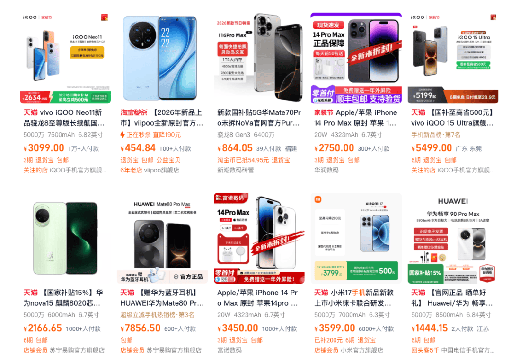Viewport: 511px width, 362px height.
Task: Click the ¥7856.50 Mate80 price
Action: point(141,328)
